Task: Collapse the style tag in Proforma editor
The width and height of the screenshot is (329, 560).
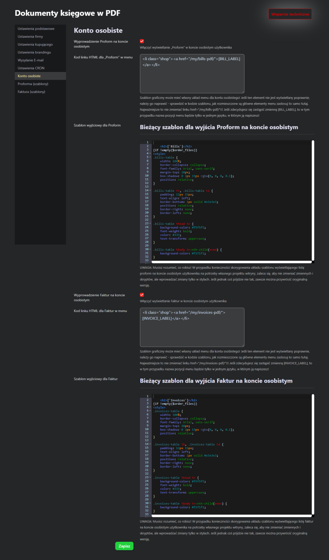Action: 150,154
